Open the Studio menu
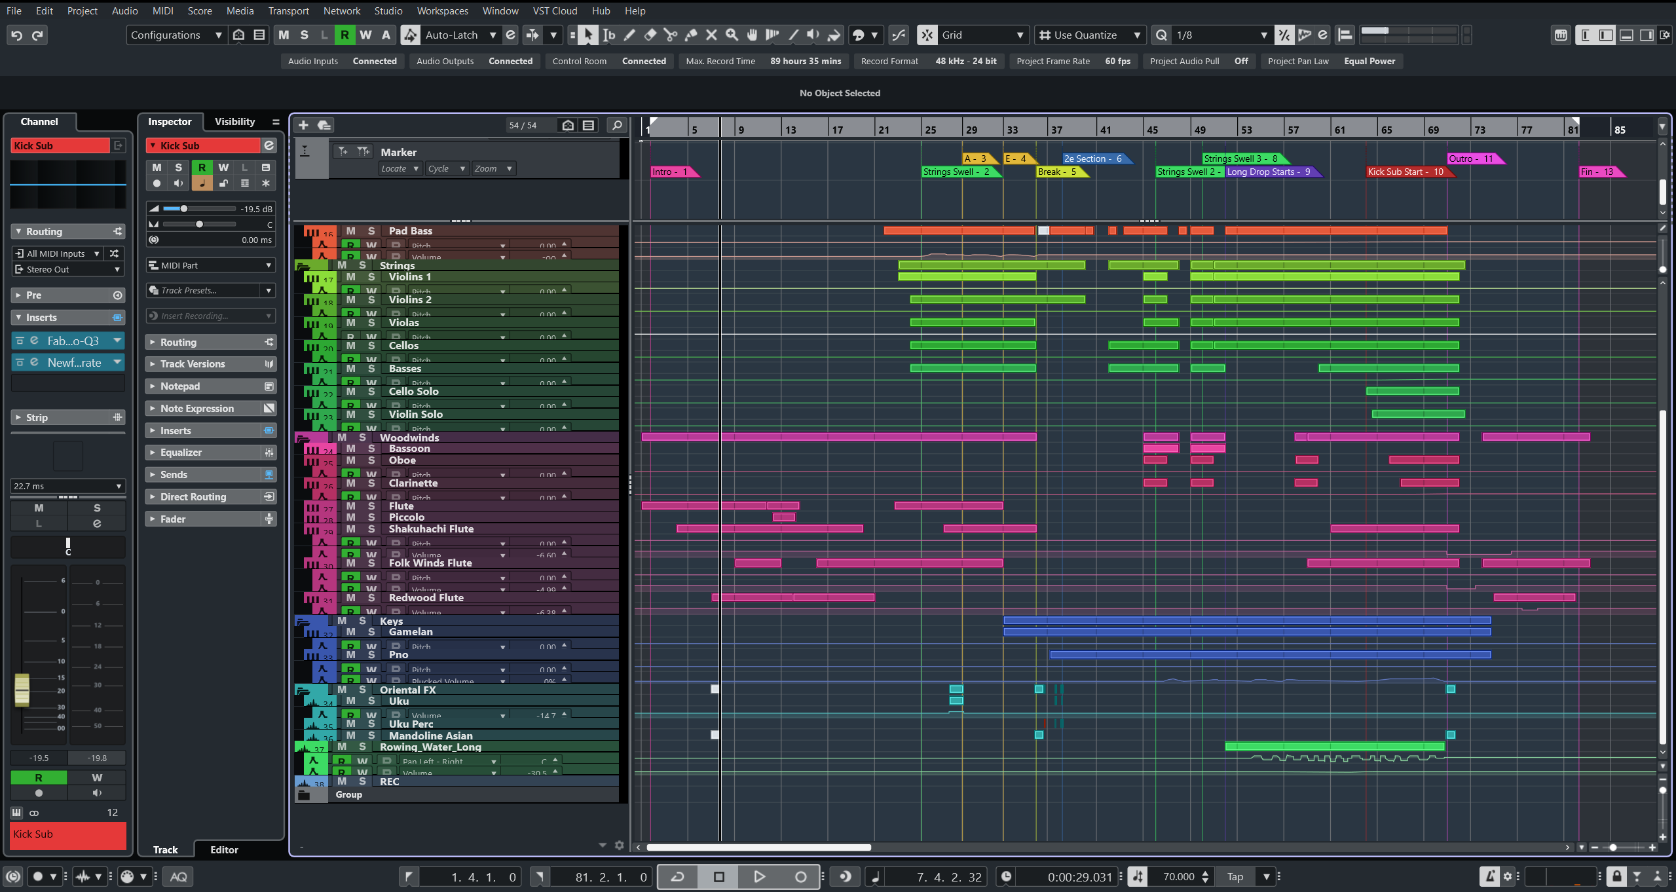 [x=388, y=10]
